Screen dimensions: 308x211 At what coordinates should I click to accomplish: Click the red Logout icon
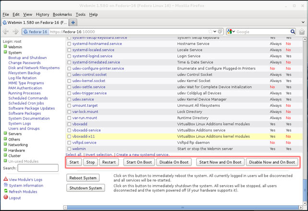tap(6, 197)
